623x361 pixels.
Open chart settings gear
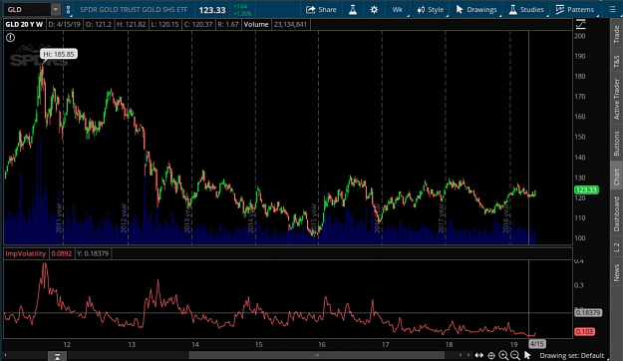374,10
